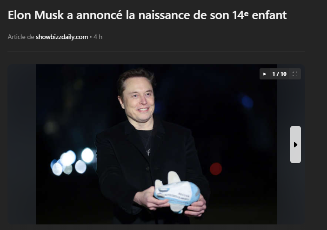This screenshot has width=327, height=230.
Task: Click the 'Article de' label text
Action: point(21,37)
